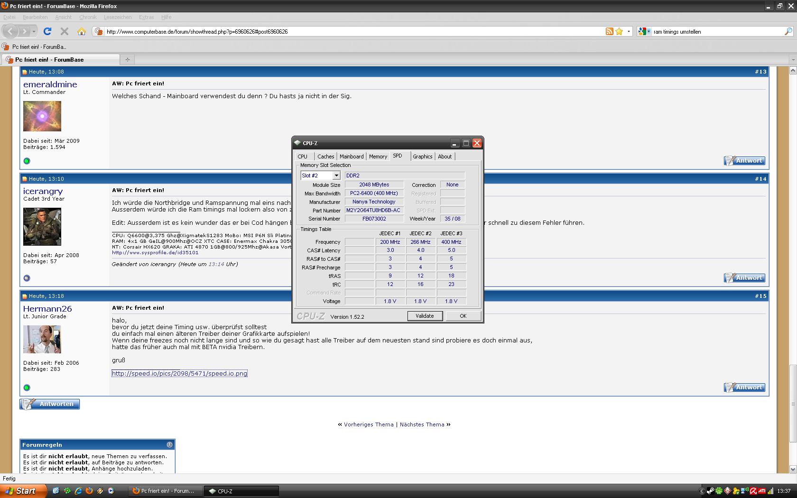Image resolution: width=797 pixels, height=498 pixels.
Task: Switch to the Mainboard tab in CPU-Z
Action: pyautogui.click(x=352, y=157)
